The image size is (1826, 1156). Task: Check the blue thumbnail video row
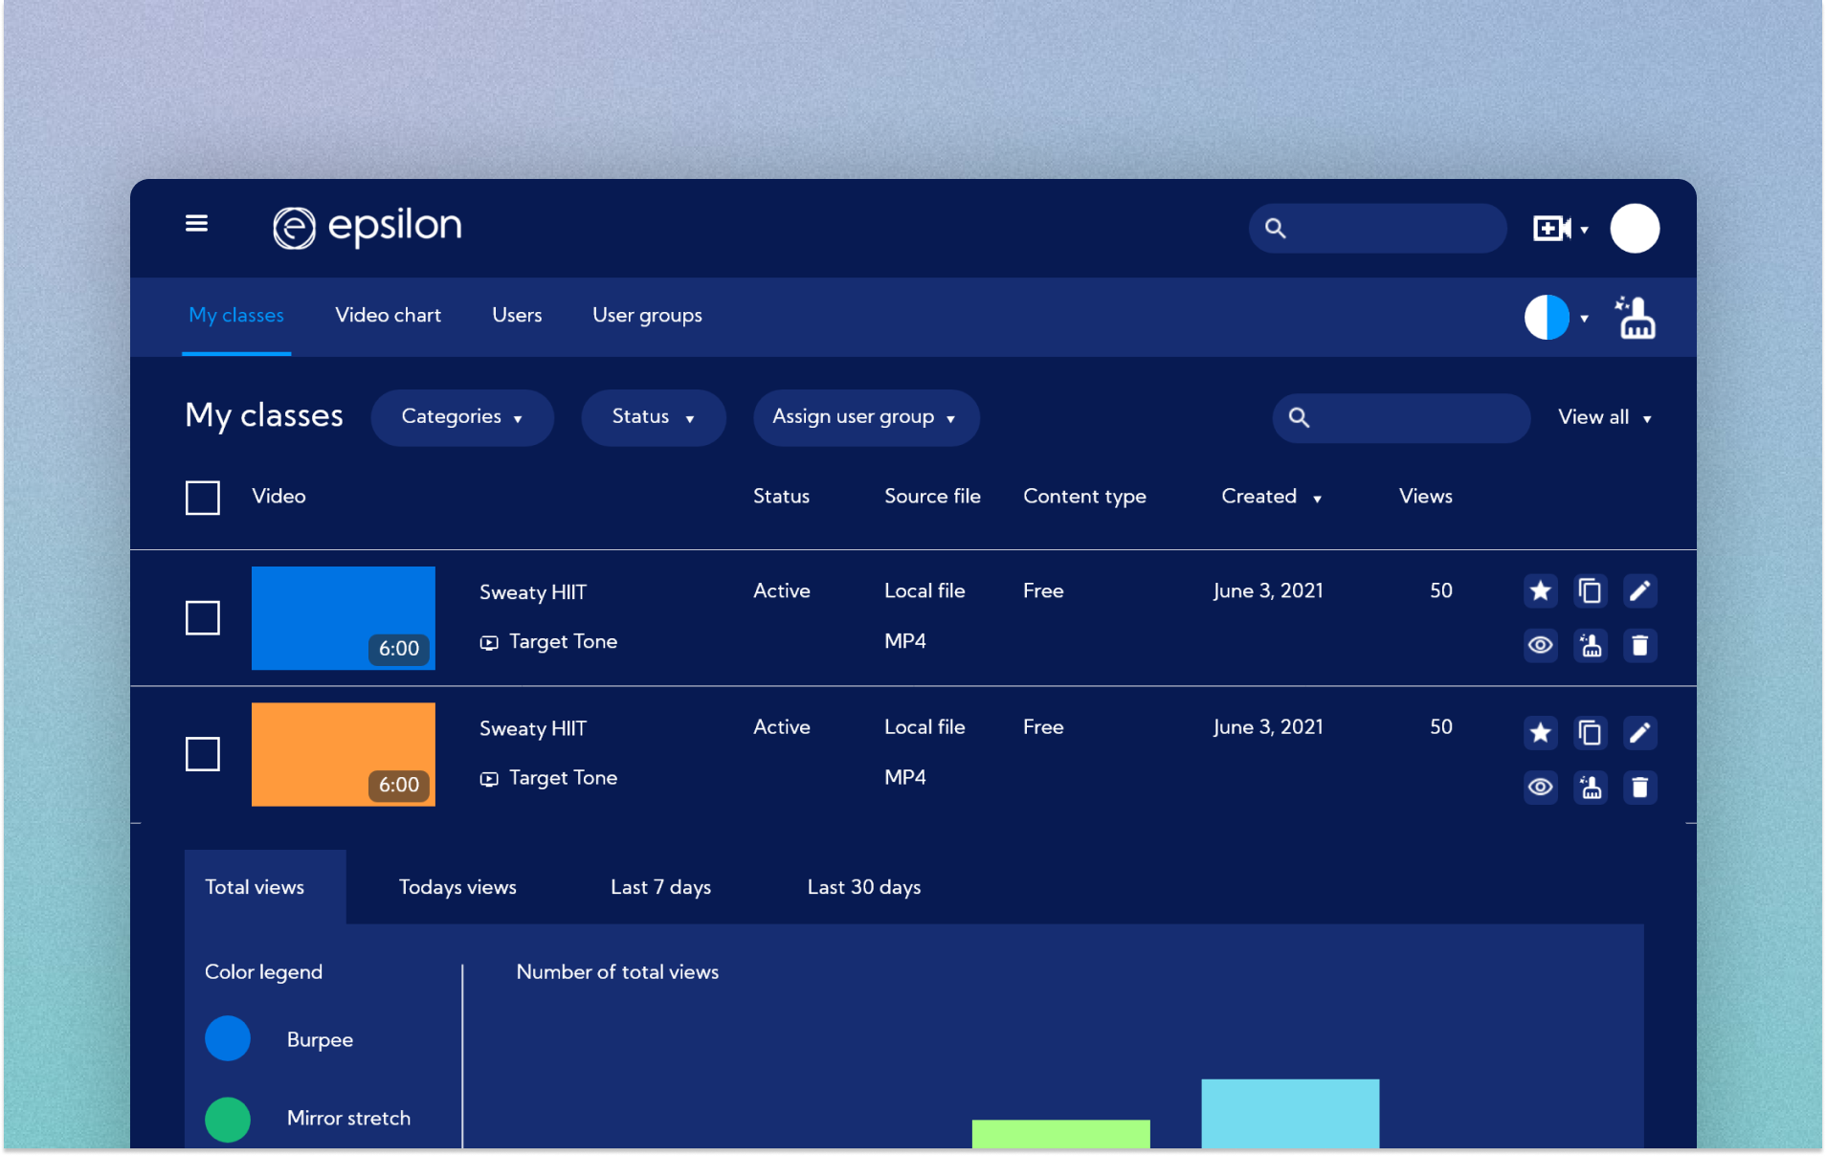[x=203, y=618]
